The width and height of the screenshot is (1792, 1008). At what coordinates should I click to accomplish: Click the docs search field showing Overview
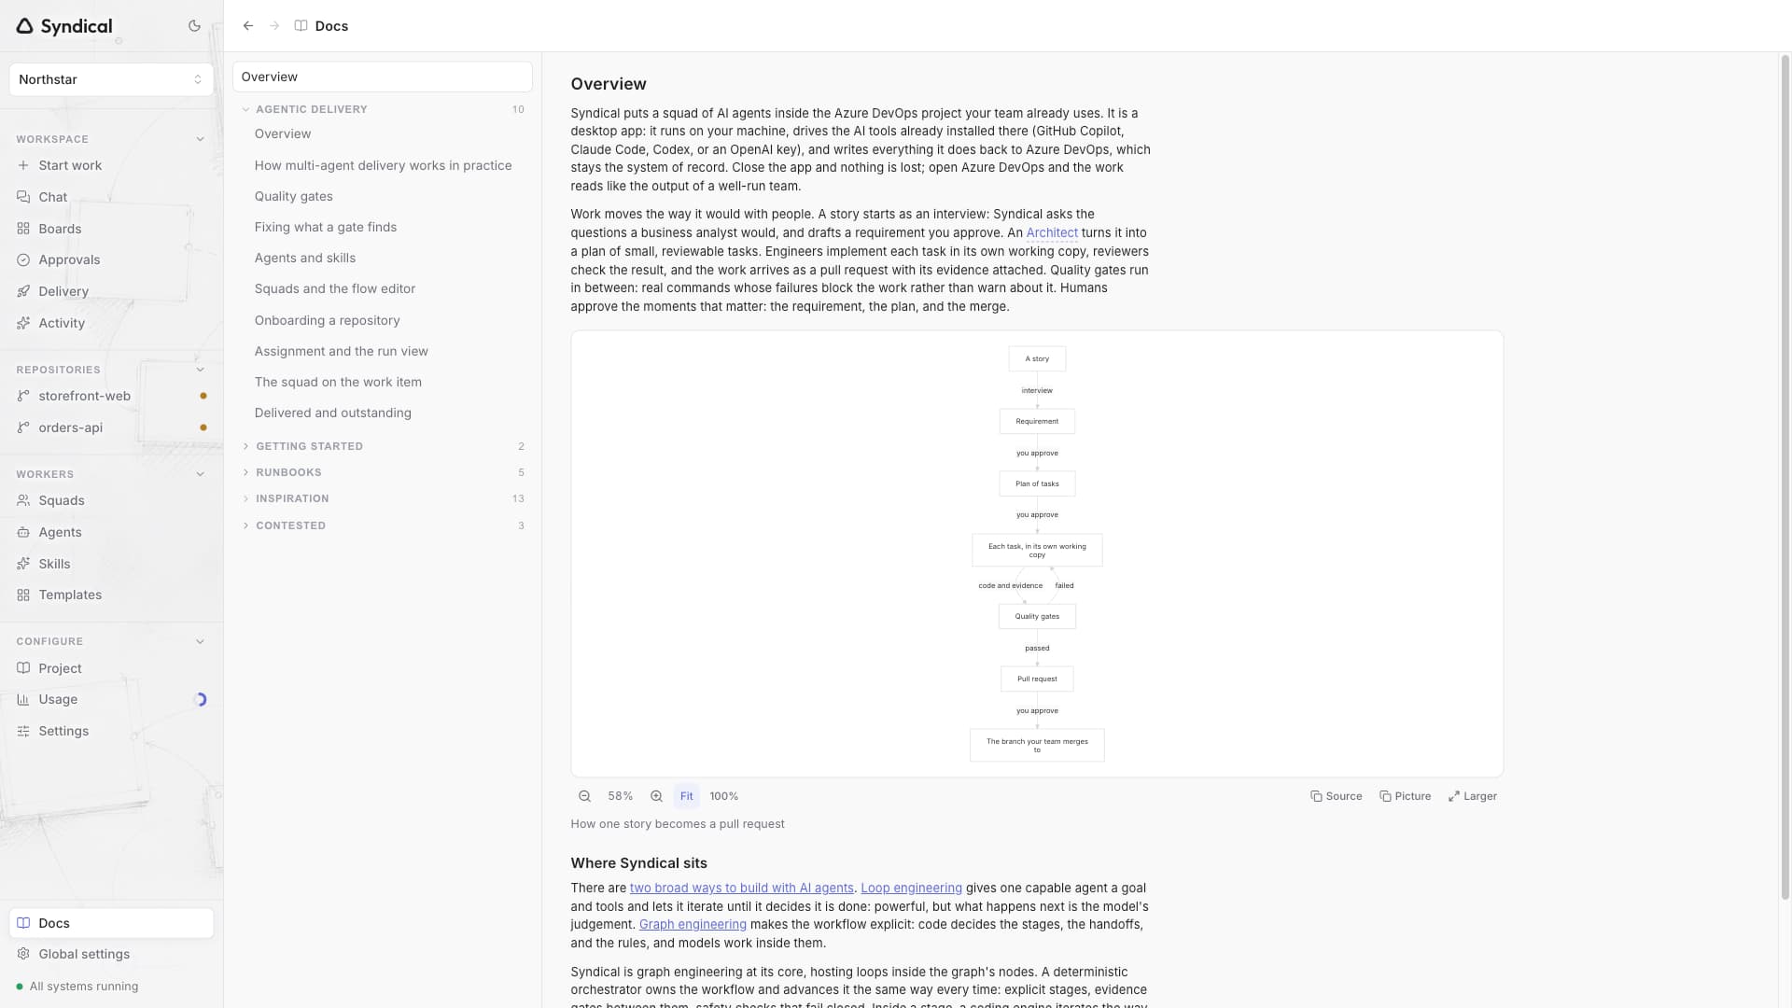point(383,77)
